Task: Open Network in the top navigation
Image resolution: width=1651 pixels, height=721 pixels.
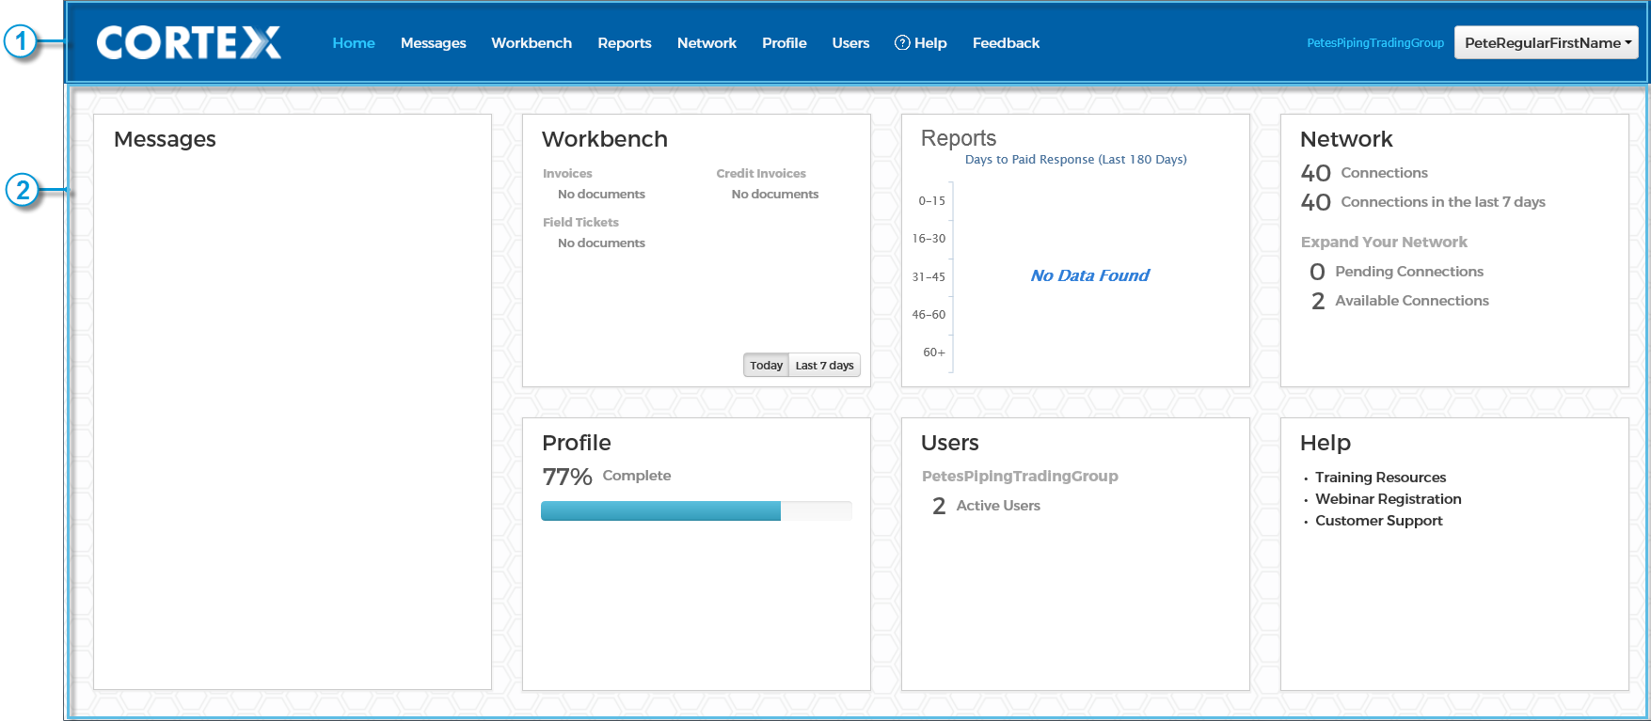Action: pos(706,43)
